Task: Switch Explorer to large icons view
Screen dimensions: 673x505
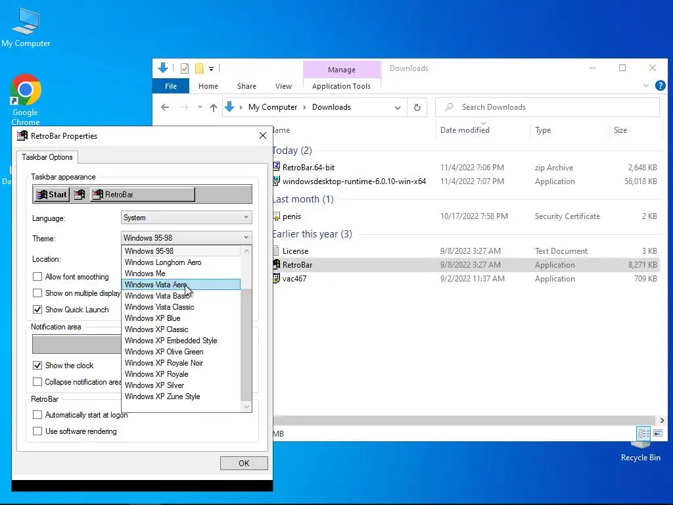Action: (657, 433)
